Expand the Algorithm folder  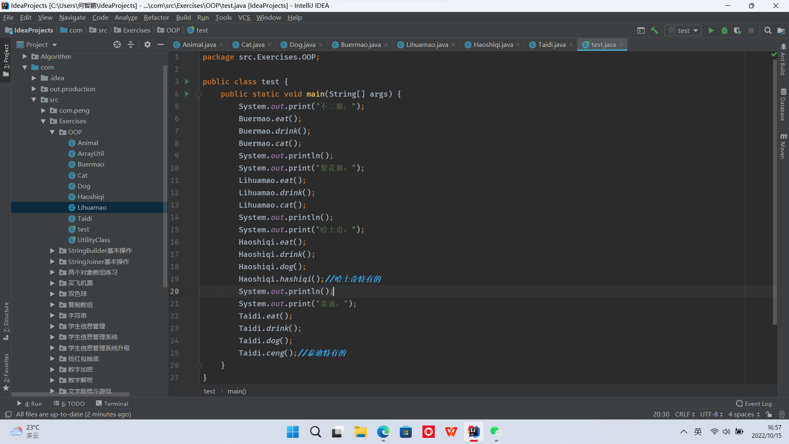(25, 56)
